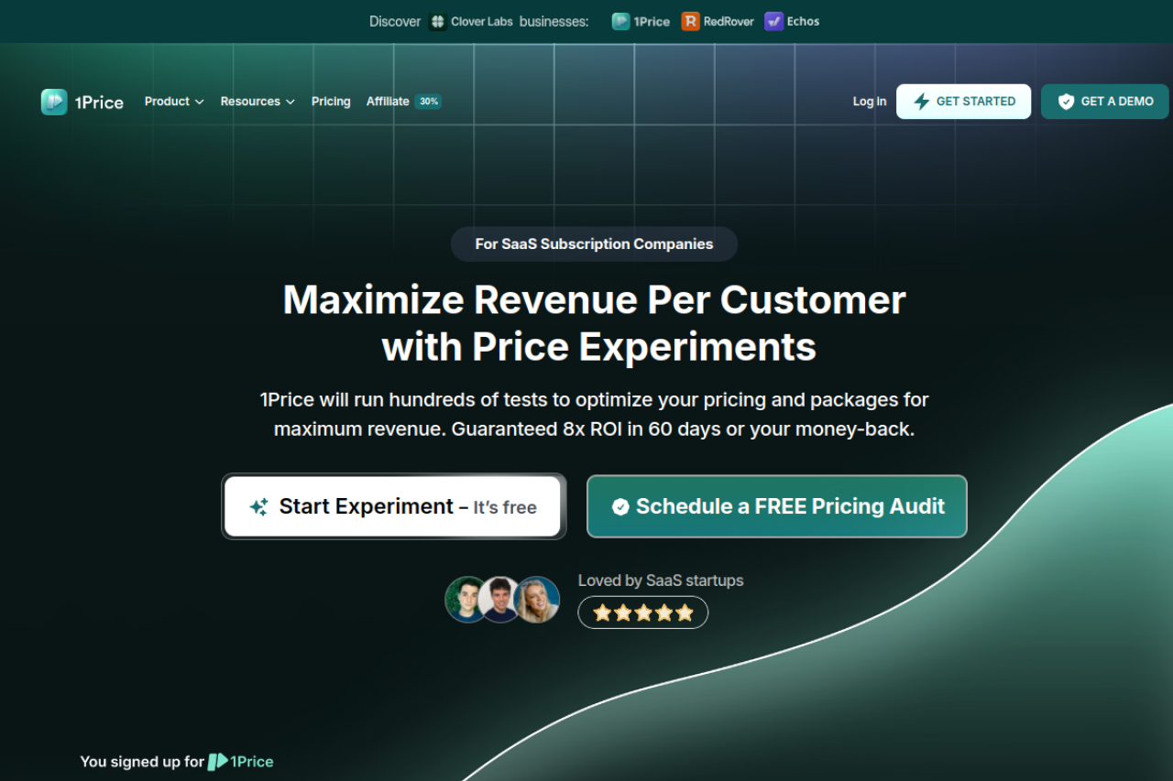Click the For SaaS Subscription Companies pill
Viewport: 1173px width, 781px height.
[x=594, y=244]
